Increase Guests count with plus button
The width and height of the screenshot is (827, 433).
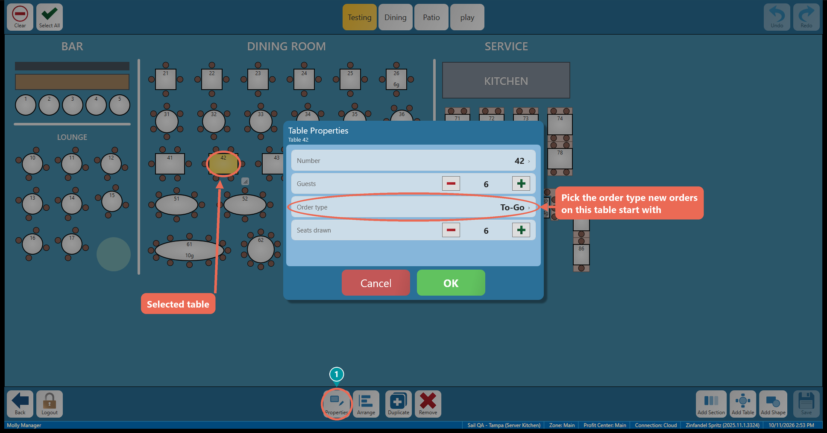(x=521, y=184)
